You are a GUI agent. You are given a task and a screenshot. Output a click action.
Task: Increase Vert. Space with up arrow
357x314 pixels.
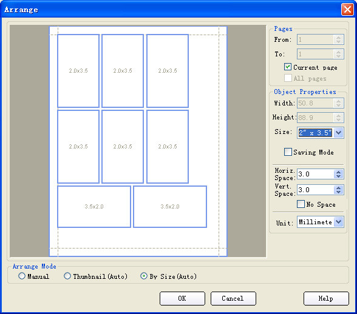pyautogui.click(x=339, y=188)
